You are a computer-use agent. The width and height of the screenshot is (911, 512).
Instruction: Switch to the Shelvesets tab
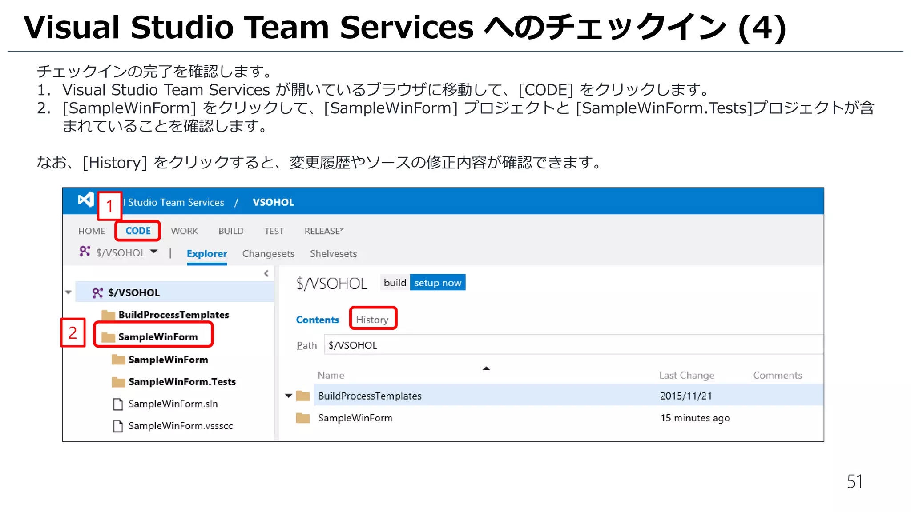click(x=333, y=254)
